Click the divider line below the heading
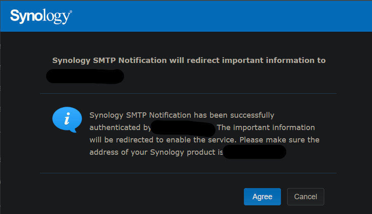 click(x=188, y=93)
